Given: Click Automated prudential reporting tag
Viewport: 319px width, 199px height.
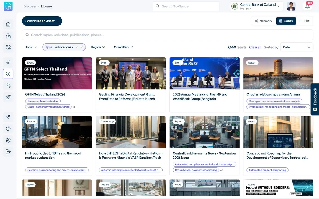Looking at the screenshot, I should tap(267, 170).
